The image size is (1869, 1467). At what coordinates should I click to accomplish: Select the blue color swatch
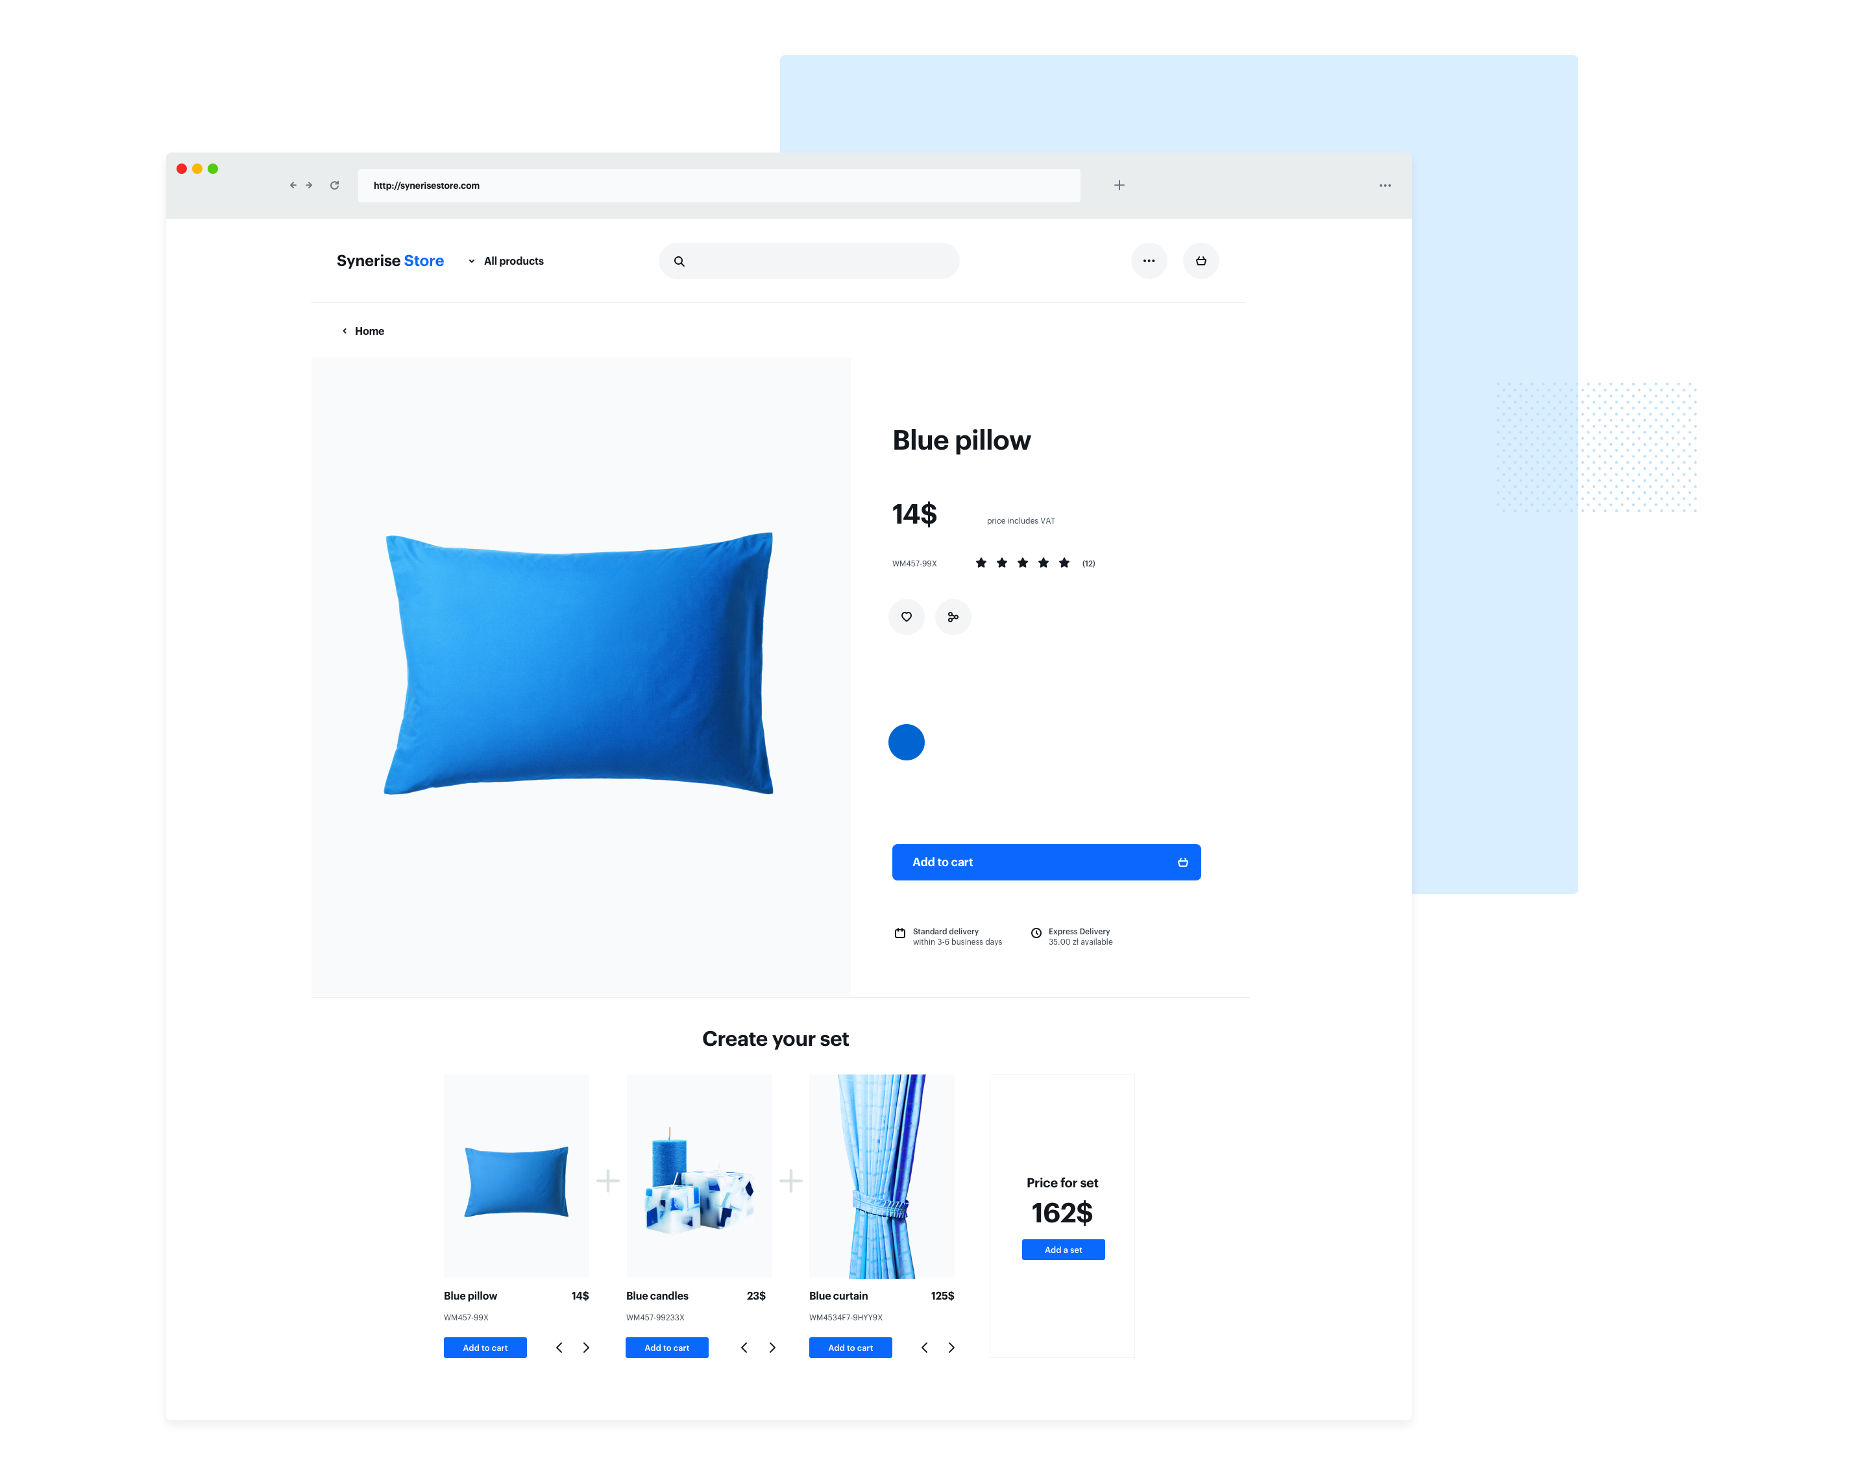coord(906,740)
